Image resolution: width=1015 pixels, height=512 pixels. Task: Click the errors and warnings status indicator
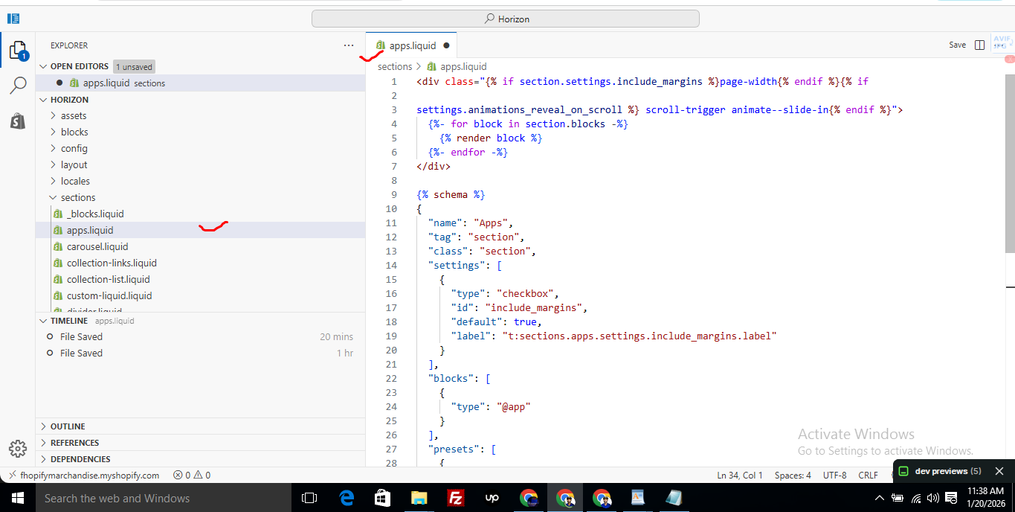click(x=192, y=475)
